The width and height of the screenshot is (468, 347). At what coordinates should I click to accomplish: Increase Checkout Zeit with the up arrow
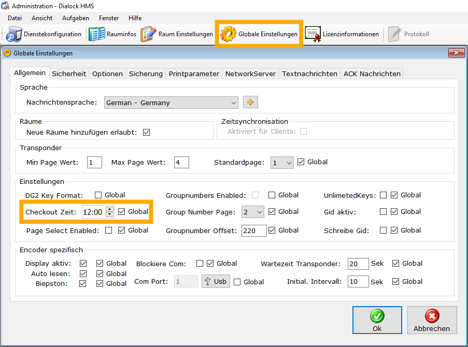[109, 209]
